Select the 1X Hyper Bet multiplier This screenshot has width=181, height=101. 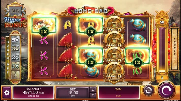pos(16,66)
